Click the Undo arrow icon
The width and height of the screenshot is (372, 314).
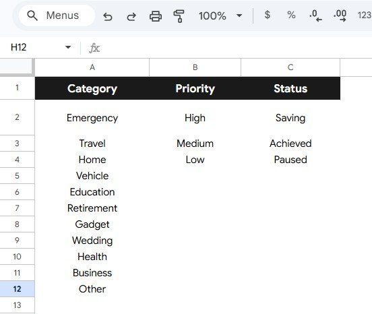point(108,16)
